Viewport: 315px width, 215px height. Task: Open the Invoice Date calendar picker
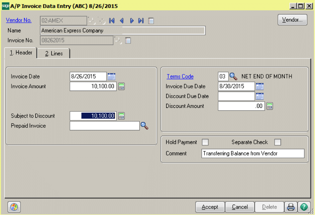pos(112,77)
